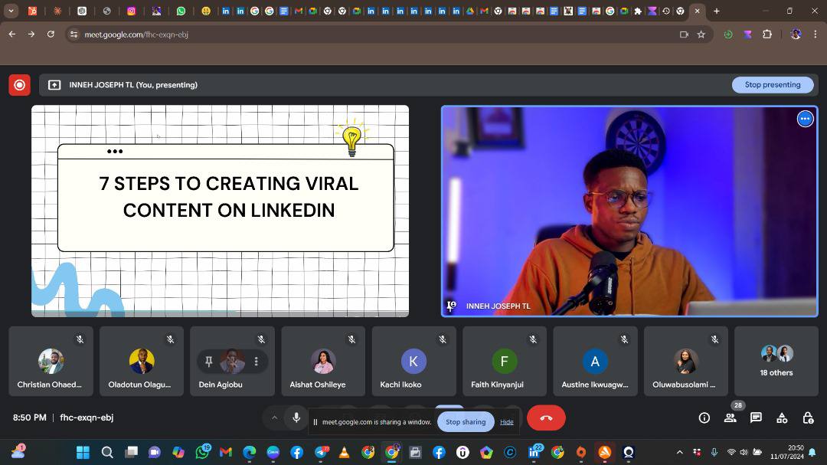Open Task View on taskbar
The width and height of the screenshot is (827, 465).
(x=132, y=452)
